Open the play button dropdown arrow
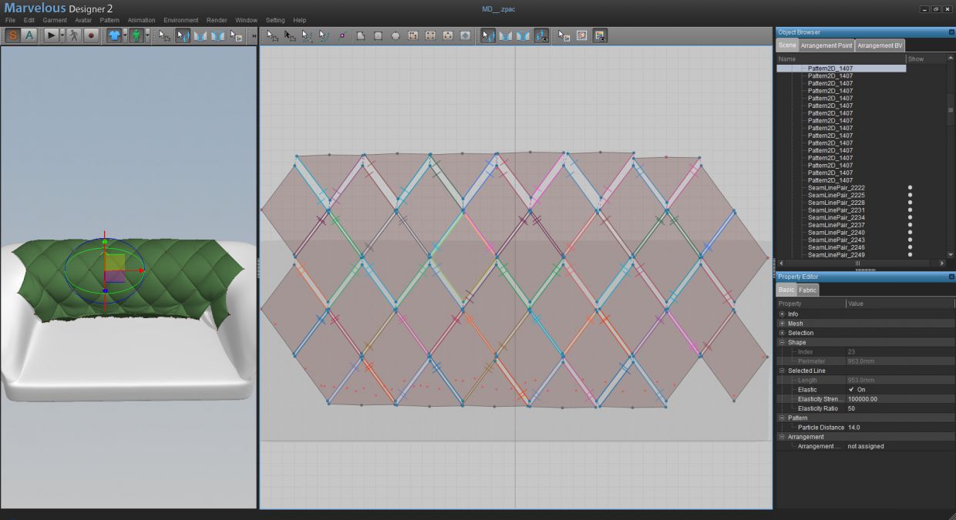956x520 pixels. tap(62, 35)
